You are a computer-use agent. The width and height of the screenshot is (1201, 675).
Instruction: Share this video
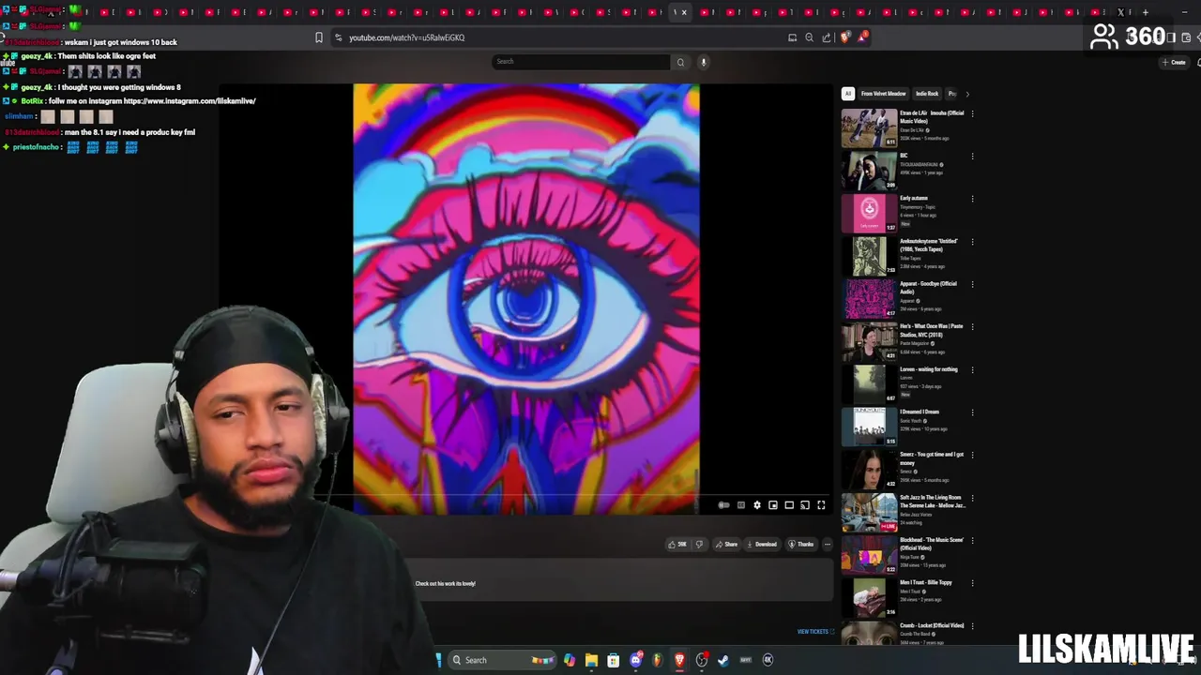[726, 544]
